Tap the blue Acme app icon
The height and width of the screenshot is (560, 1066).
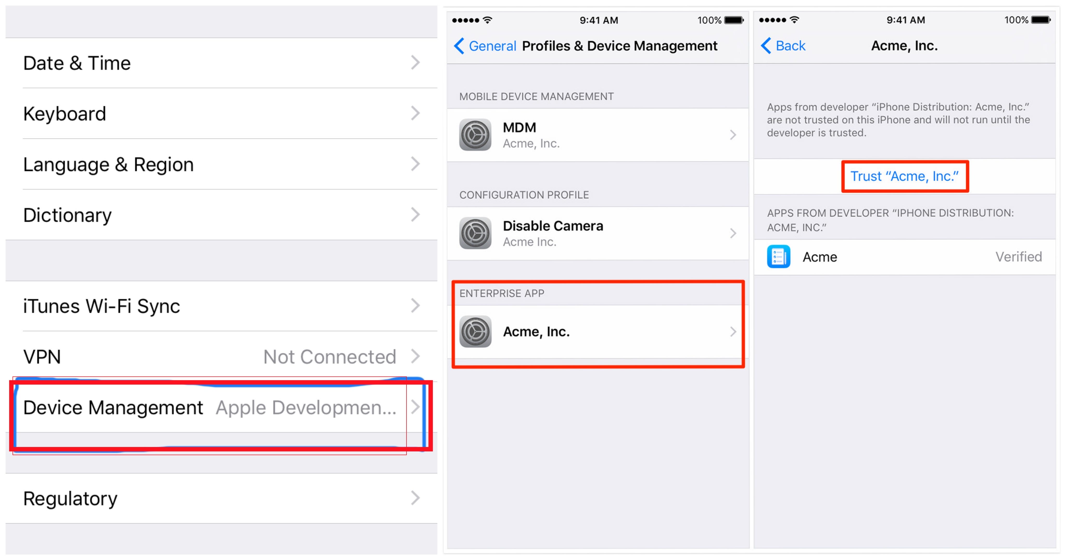(778, 257)
